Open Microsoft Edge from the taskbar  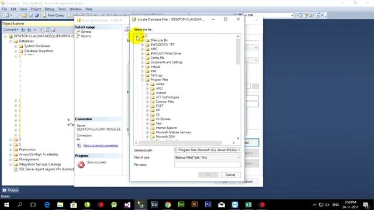click(x=47, y=205)
